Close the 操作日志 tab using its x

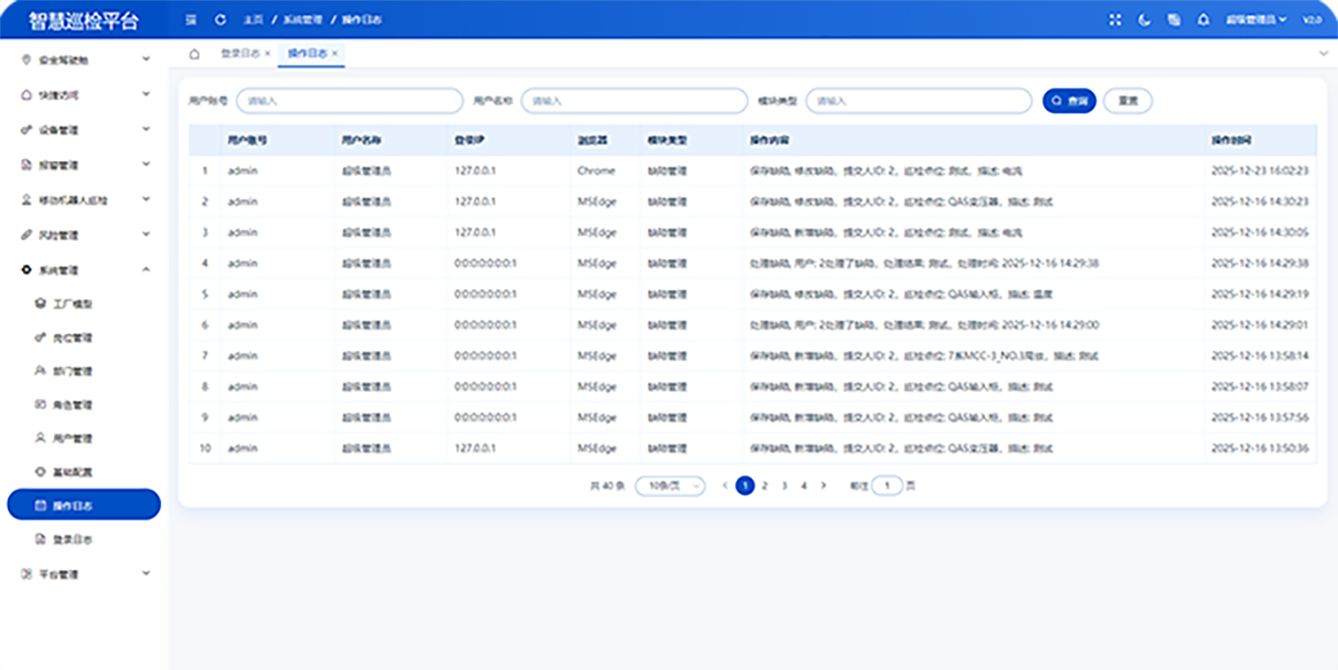point(335,54)
